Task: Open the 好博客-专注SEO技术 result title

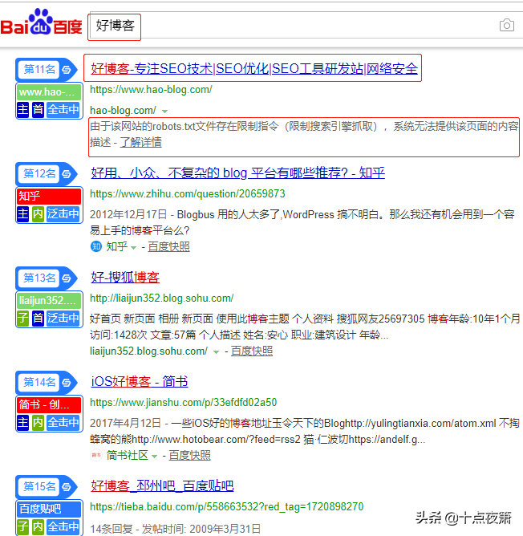Action: 254,69
